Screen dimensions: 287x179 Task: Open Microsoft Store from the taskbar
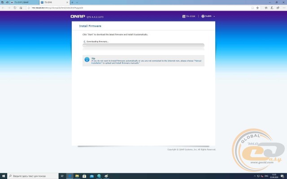(x=84, y=176)
